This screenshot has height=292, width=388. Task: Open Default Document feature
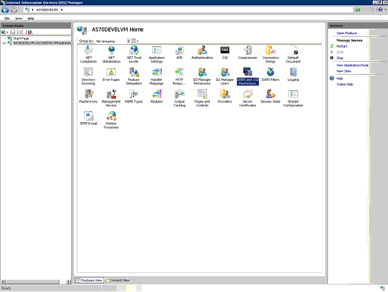coord(293,55)
